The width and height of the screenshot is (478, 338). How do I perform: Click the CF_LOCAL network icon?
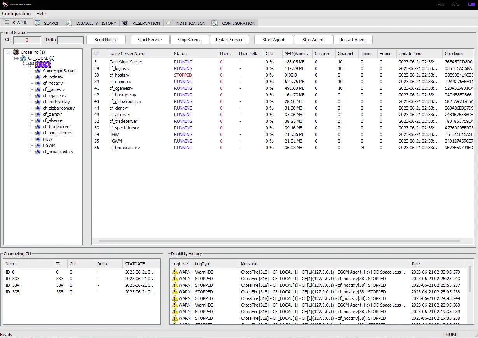coord(23,58)
